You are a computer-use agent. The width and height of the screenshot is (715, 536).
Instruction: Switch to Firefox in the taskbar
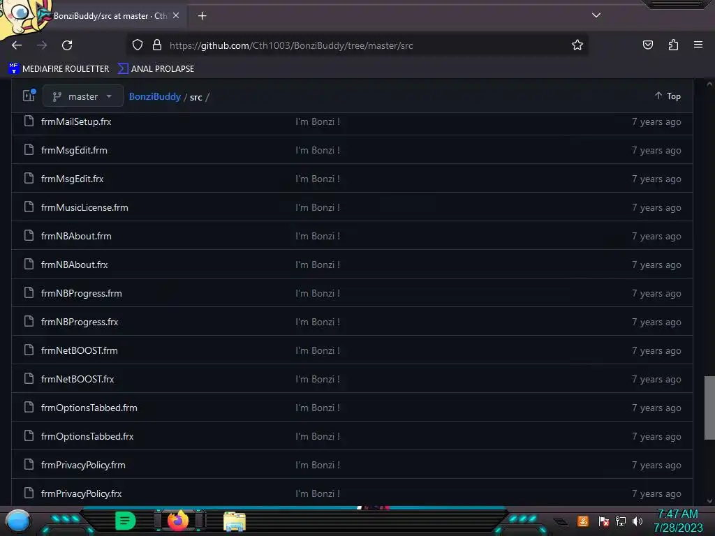(178, 521)
